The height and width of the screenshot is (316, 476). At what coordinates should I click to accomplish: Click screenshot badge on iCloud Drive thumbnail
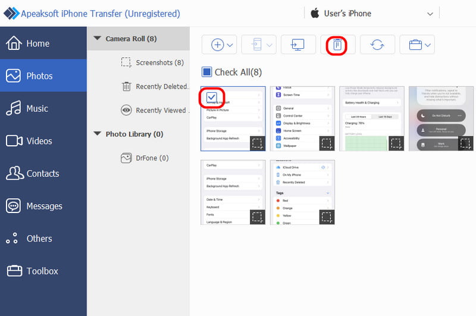pos(327,217)
